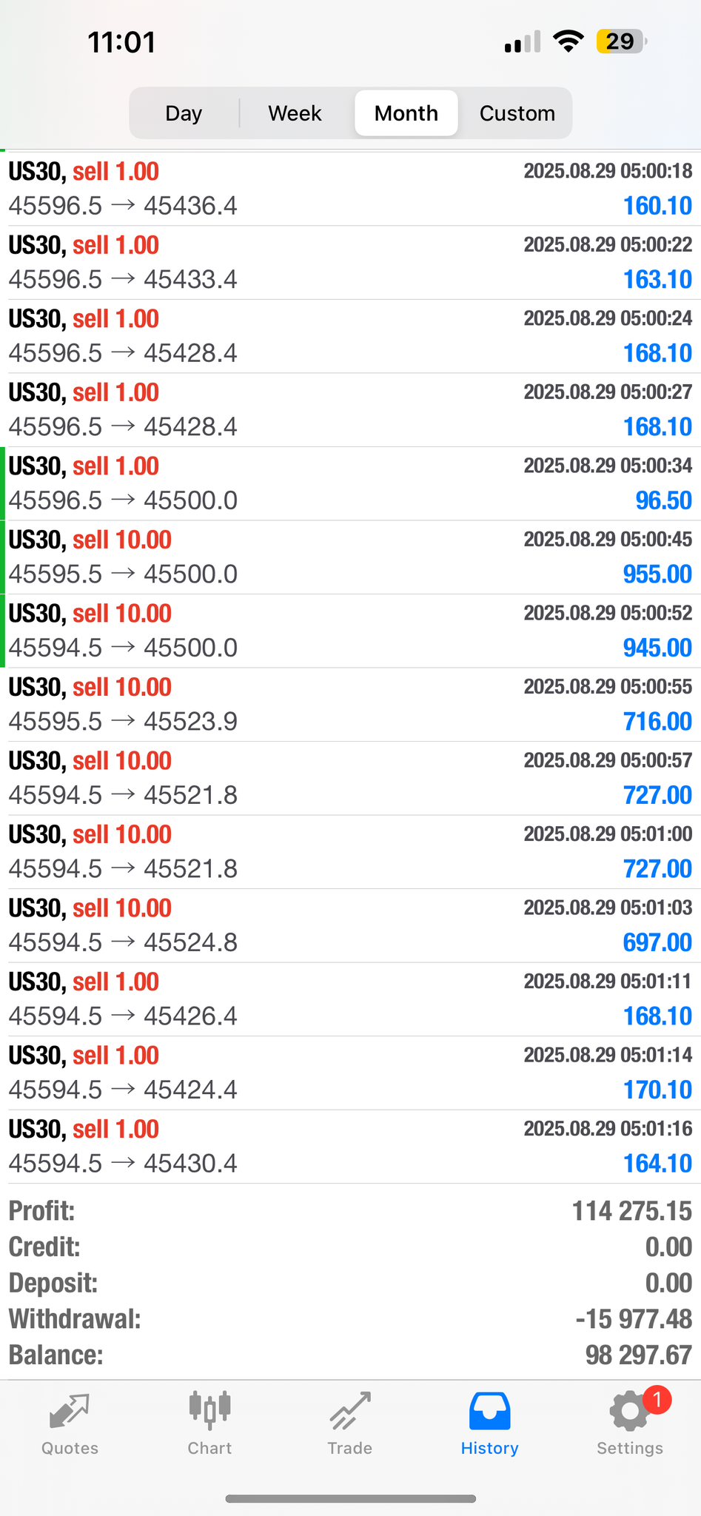Open the US30 trade with 945.00 profit
The width and height of the screenshot is (701, 1516).
(350, 631)
